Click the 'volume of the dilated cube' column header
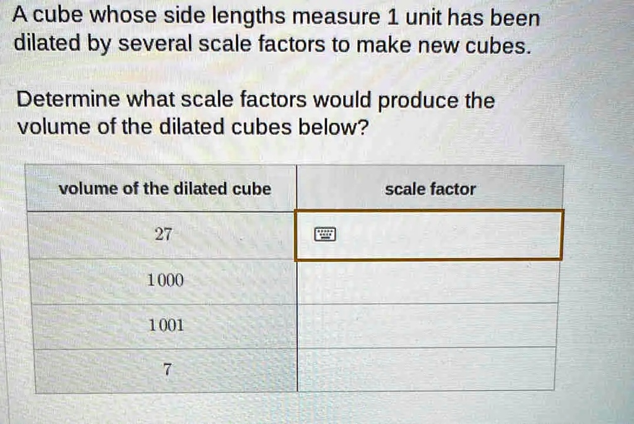This screenshot has height=424, width=634. 165,189
